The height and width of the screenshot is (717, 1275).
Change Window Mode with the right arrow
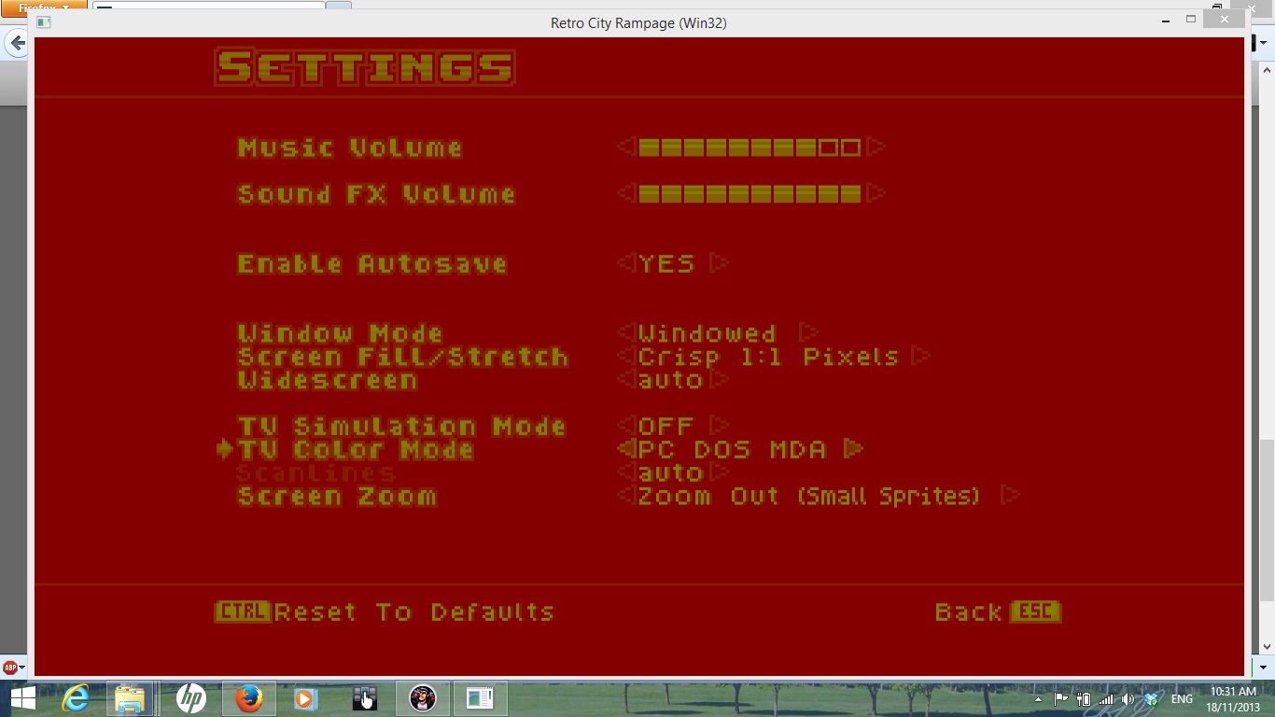coord(808,332)
